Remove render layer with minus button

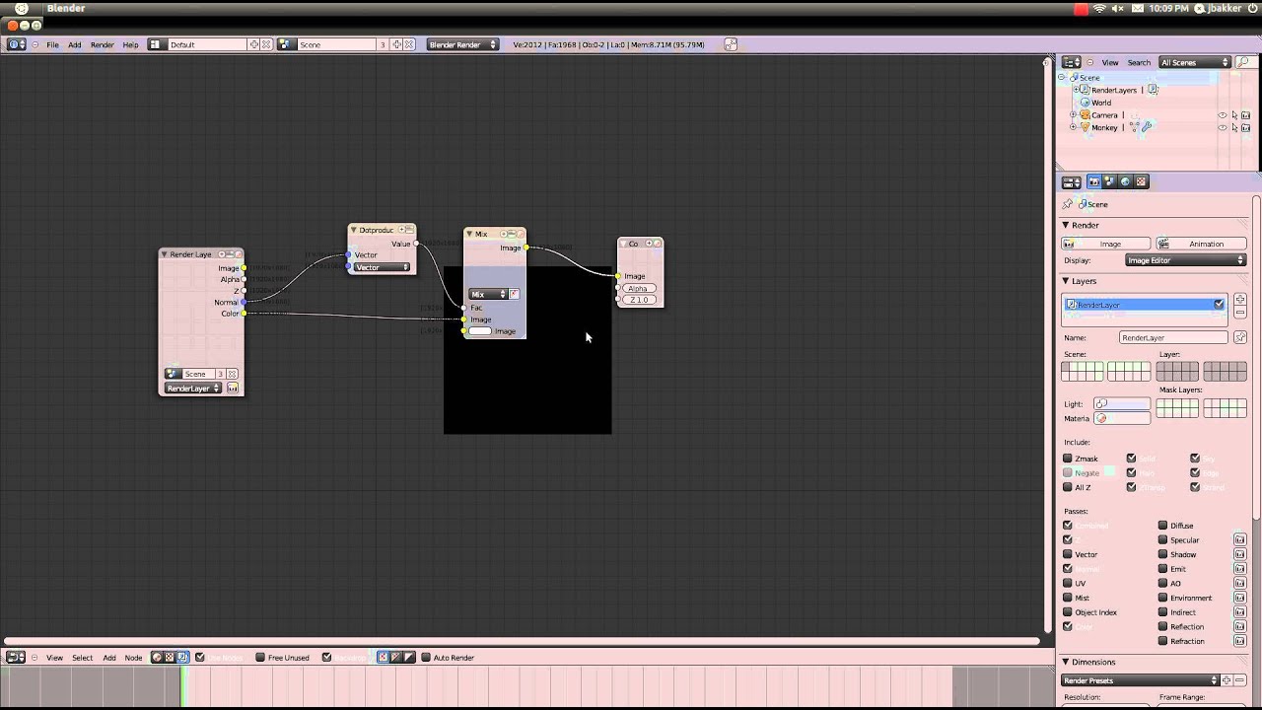point(1240,313)
